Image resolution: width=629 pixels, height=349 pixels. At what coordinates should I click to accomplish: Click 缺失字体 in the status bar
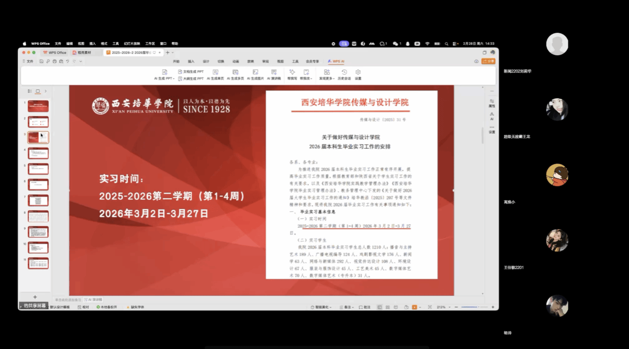135,307
